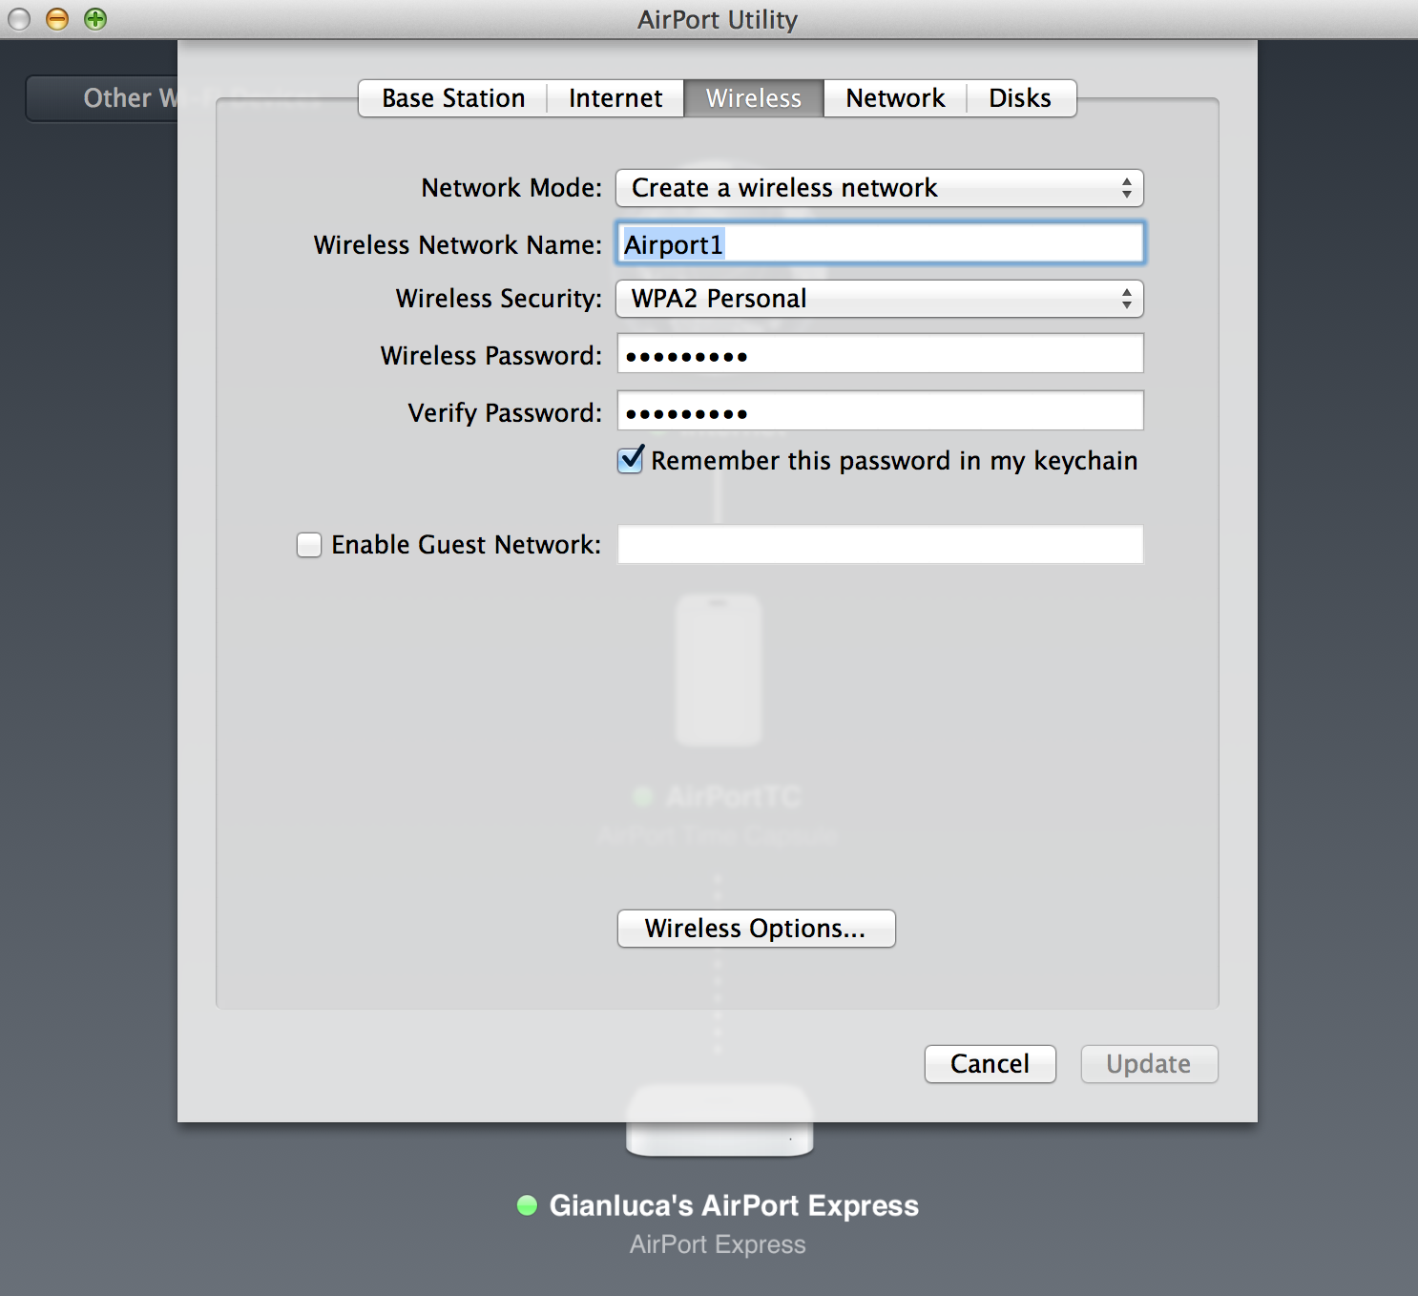The image size is (1418, 1296).
Task: Click the Gianluca's AirPort Express label
Action: (734, 1205)
